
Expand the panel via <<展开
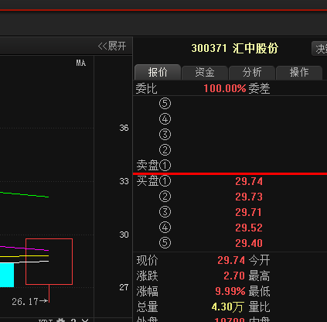[x=112, y=46]
